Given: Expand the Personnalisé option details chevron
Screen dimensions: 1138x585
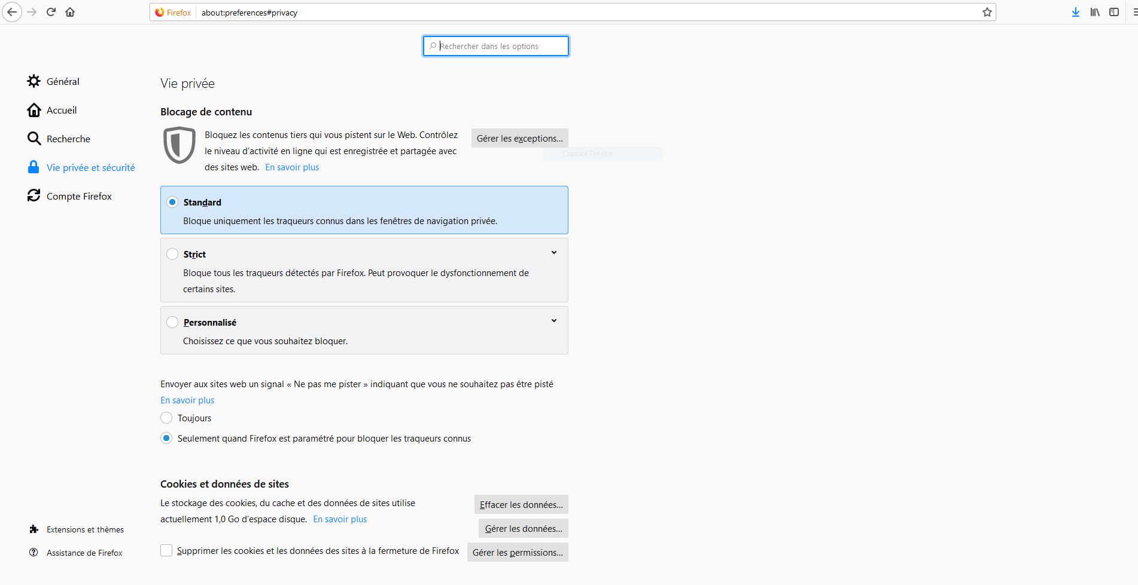Looking at the screenshot, I should [554, 321].
